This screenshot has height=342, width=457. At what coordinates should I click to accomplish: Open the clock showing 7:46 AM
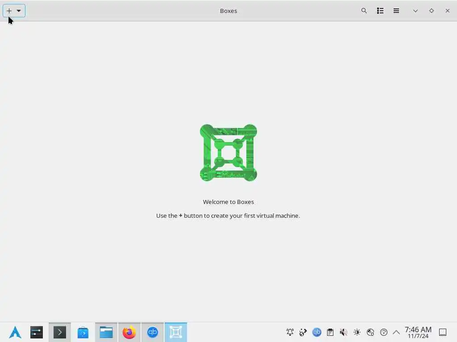(418, 332)
